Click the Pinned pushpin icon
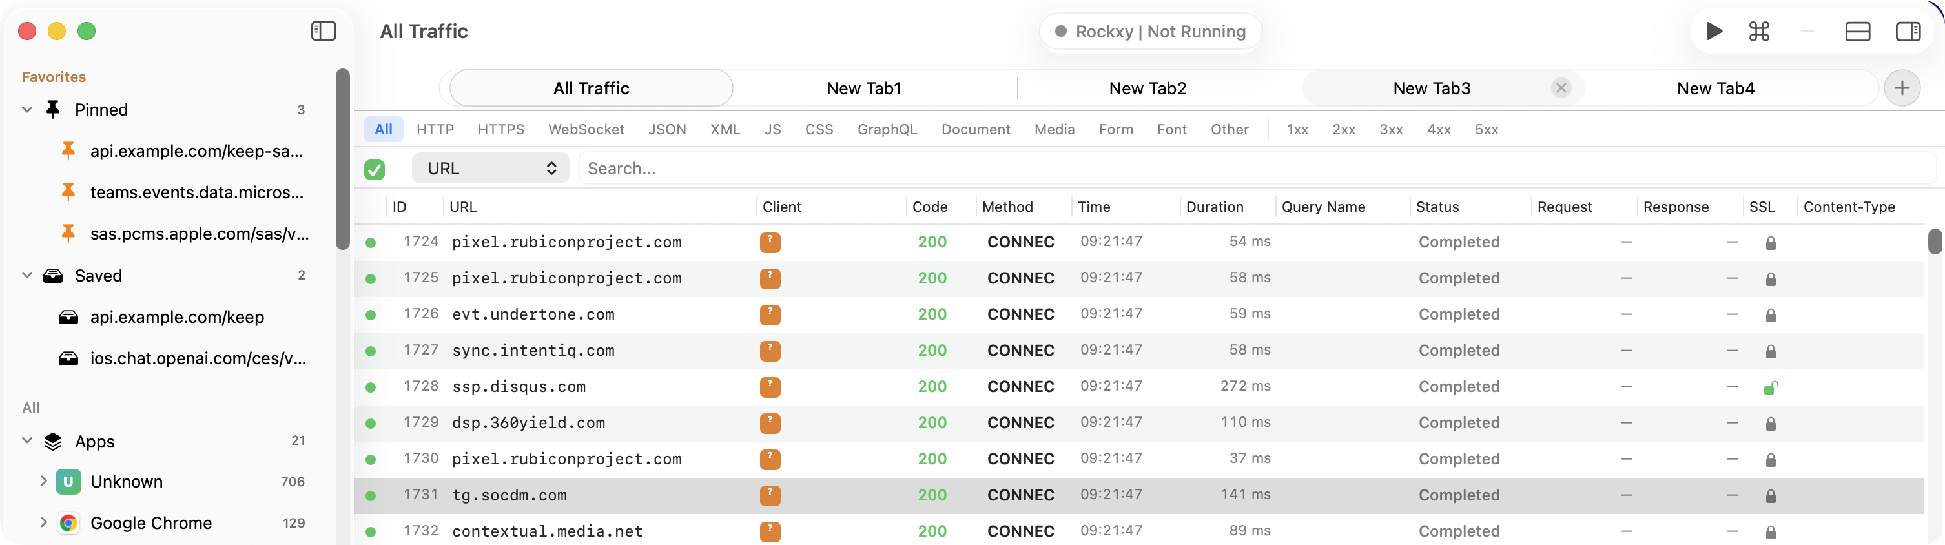Image resolution: width=1945 pixels, height=545 pixels. 53,110
